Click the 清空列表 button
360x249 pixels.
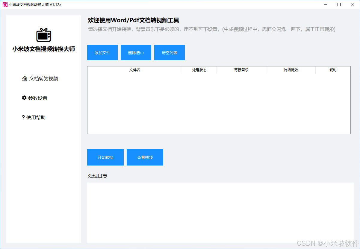[x=170, y=53]
